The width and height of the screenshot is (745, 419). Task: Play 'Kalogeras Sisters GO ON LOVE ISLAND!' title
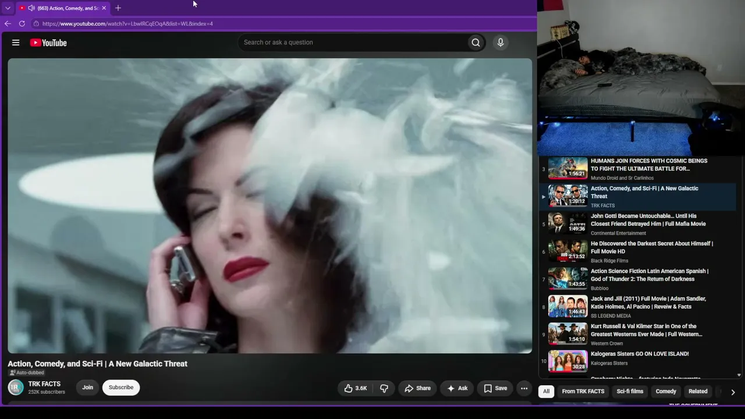coord(640,354)
